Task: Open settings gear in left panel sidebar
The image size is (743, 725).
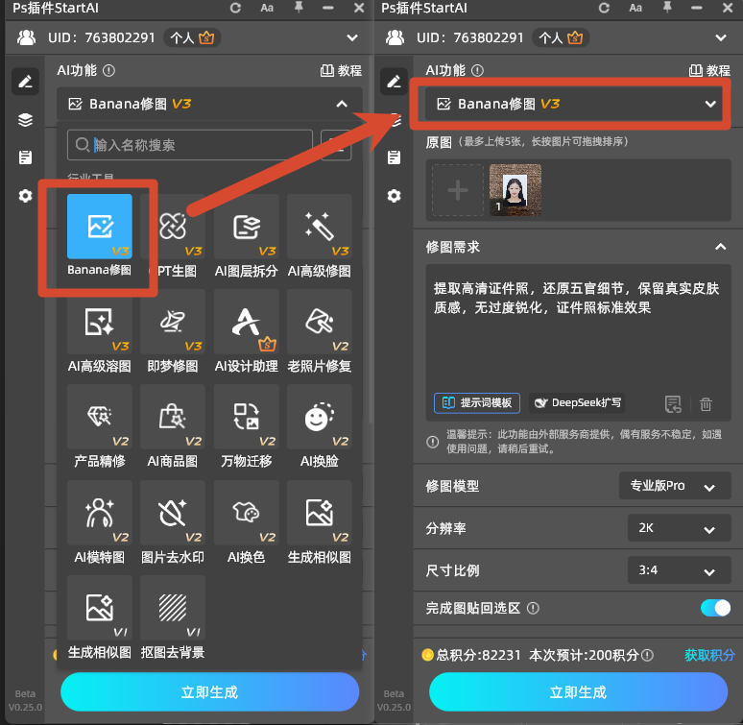Action: coord(25,196)
